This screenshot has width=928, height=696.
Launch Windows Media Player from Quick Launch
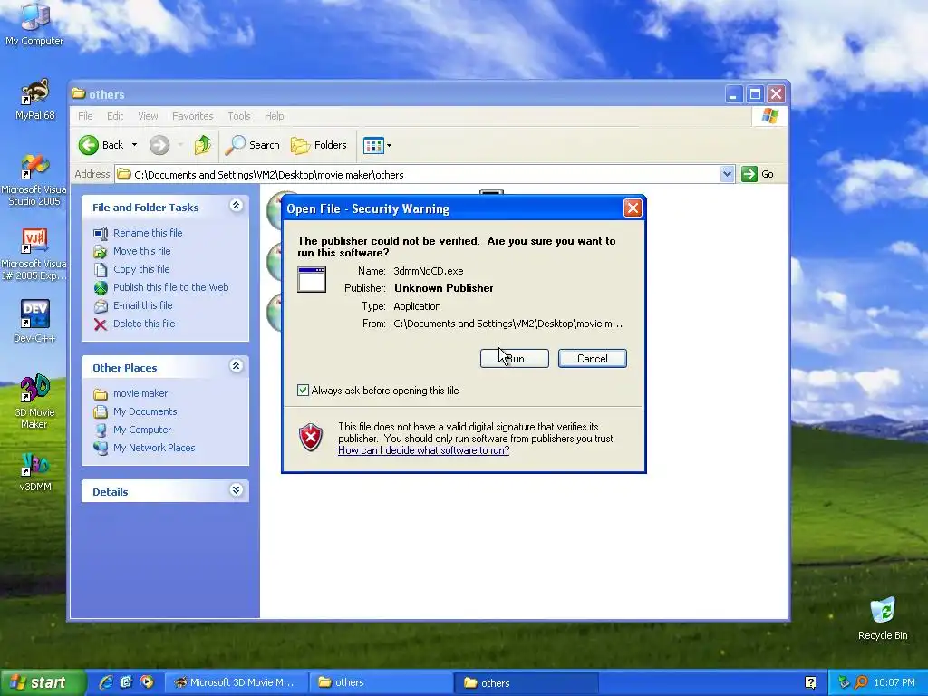[x=147, y=682]
